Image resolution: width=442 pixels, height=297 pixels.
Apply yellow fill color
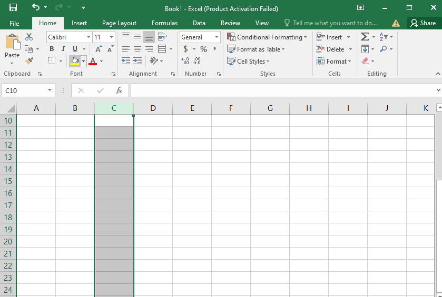(x=75, y=61)
